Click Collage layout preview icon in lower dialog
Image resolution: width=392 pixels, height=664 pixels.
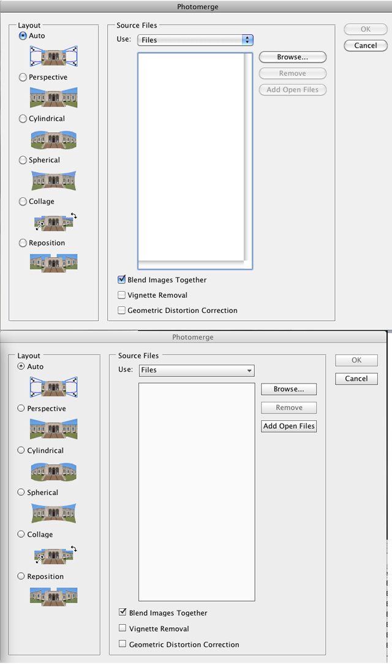point(55,555)
